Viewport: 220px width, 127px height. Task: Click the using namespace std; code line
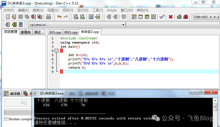tap(80, 42)
